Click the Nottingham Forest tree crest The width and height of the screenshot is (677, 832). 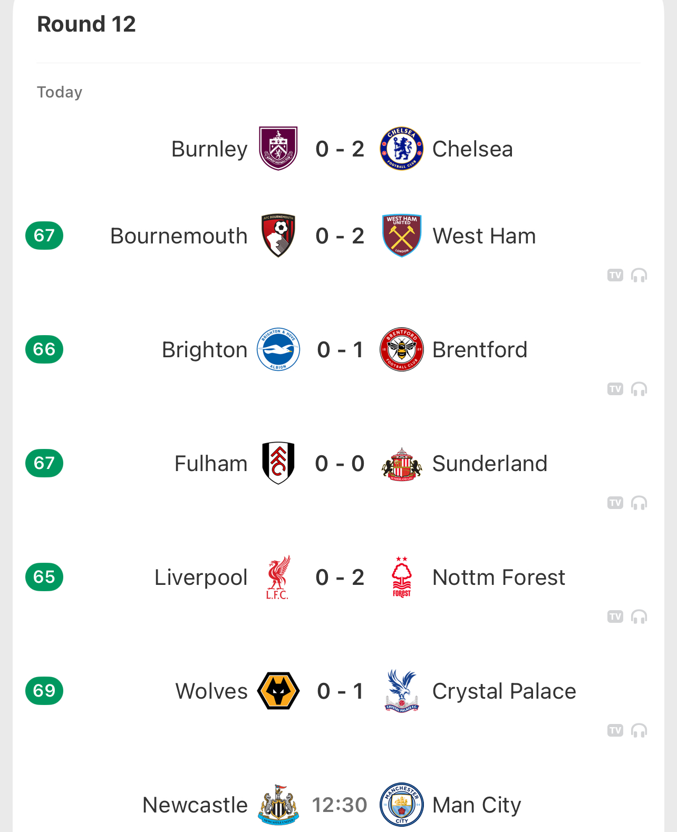point(402,577)
